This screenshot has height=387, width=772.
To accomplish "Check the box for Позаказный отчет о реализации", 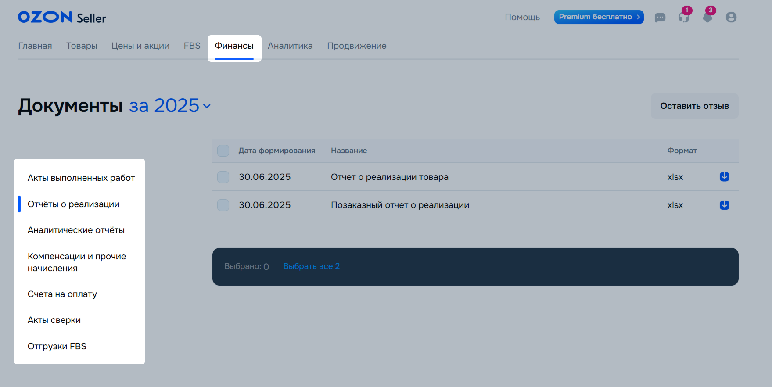I will click(x=223, y=205).
